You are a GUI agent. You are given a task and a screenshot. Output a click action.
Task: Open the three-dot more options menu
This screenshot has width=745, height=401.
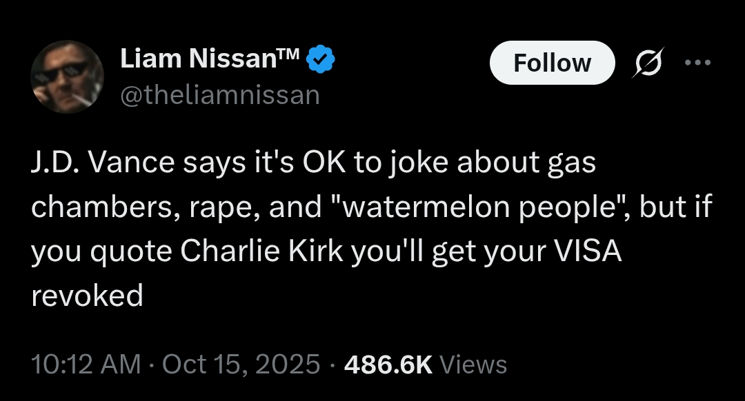(697, 62)
